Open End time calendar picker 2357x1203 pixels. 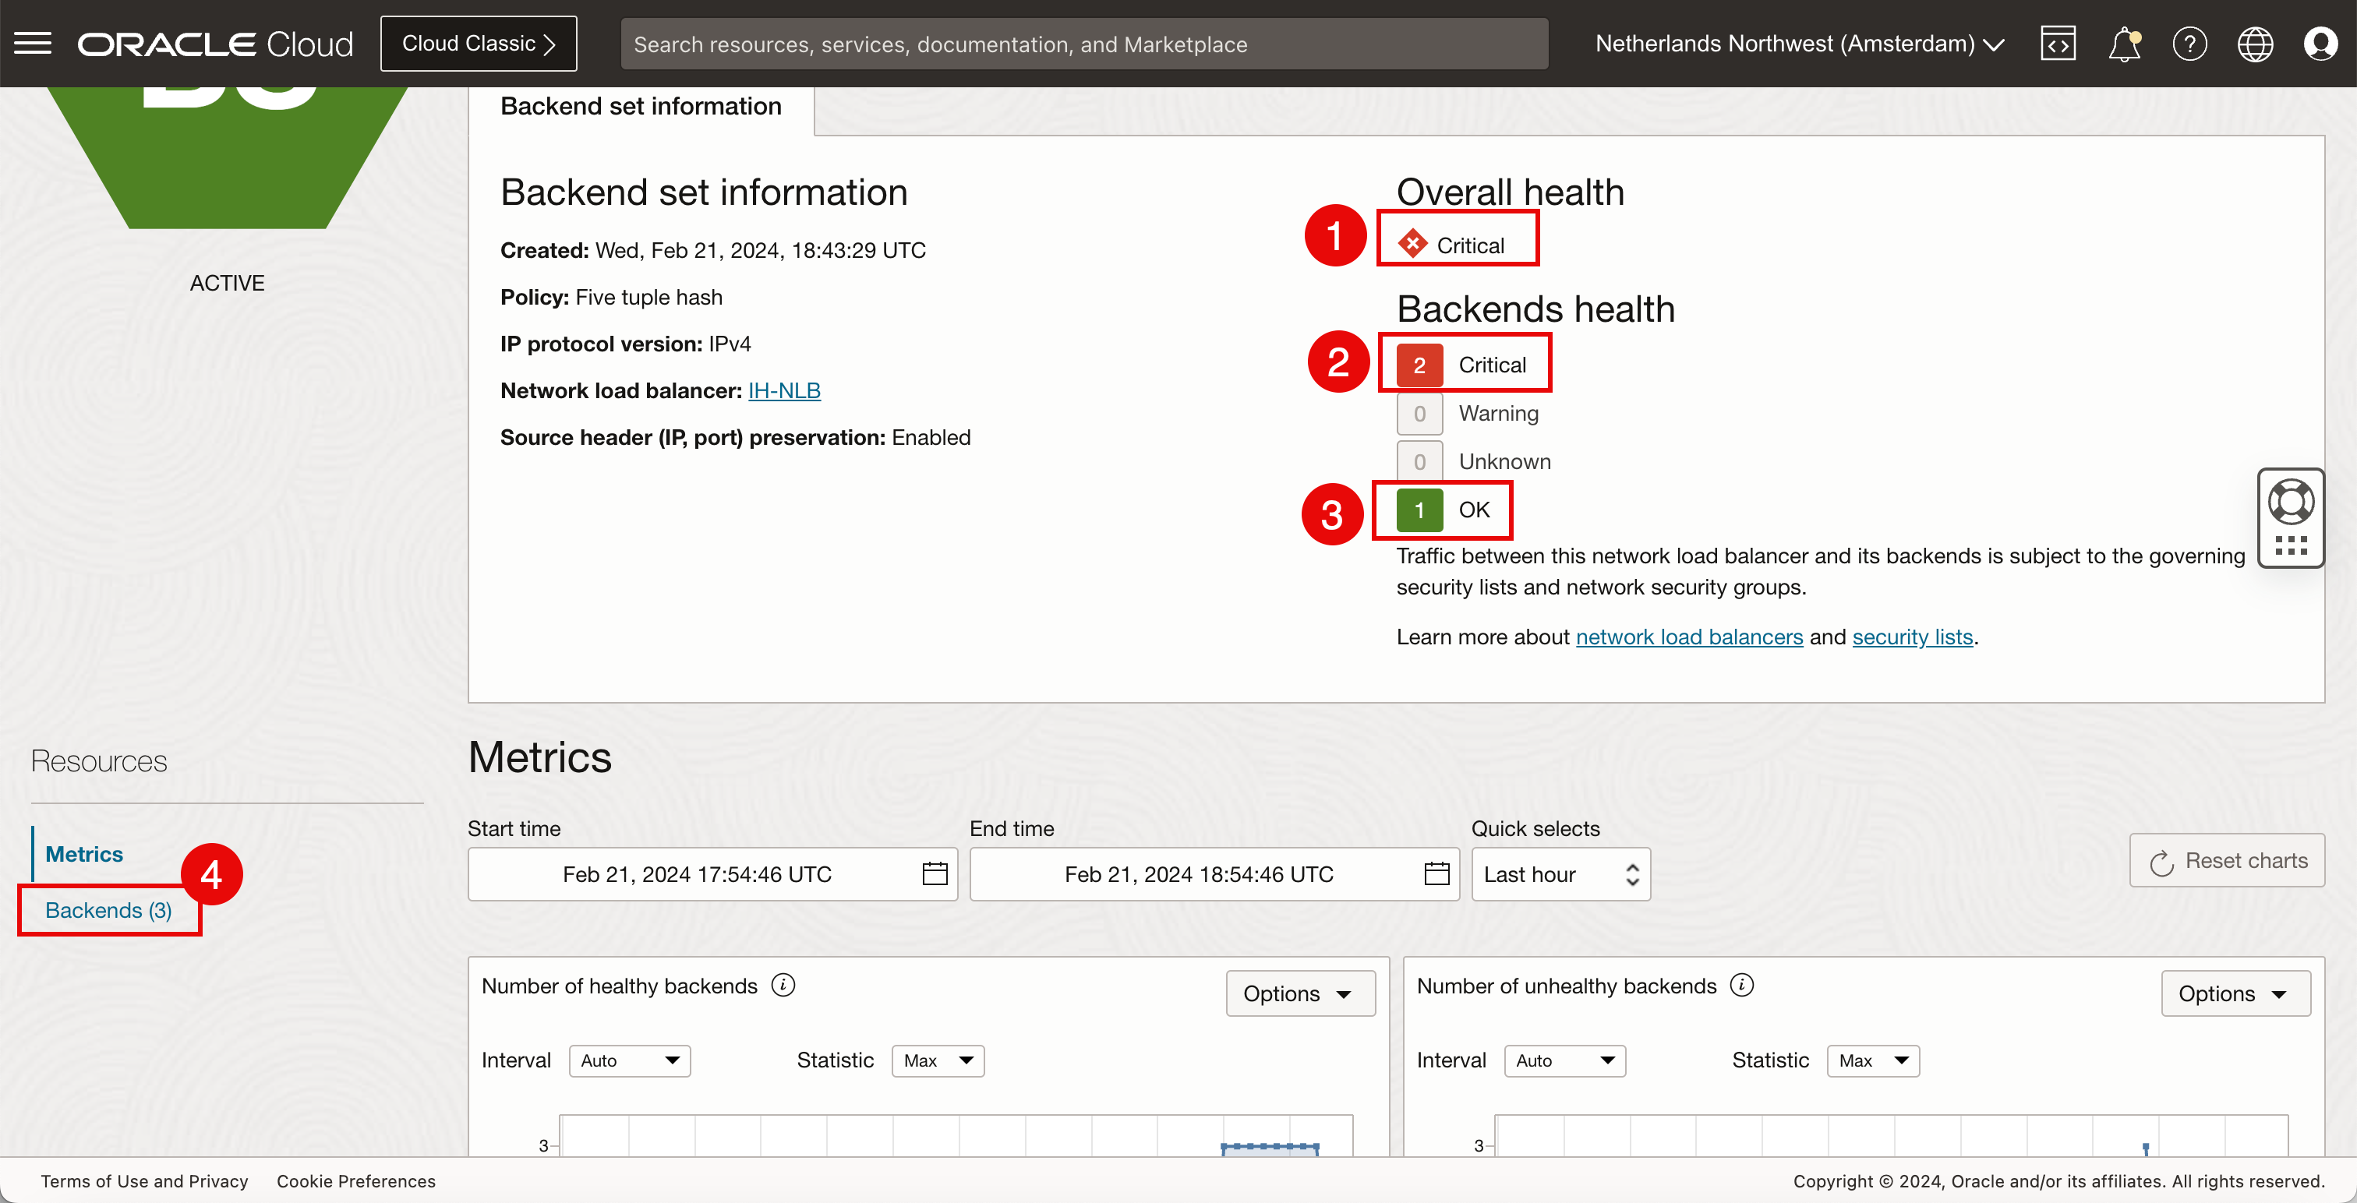[1436, 873]
